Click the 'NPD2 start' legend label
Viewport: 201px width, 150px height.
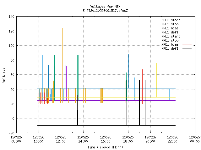171,20
